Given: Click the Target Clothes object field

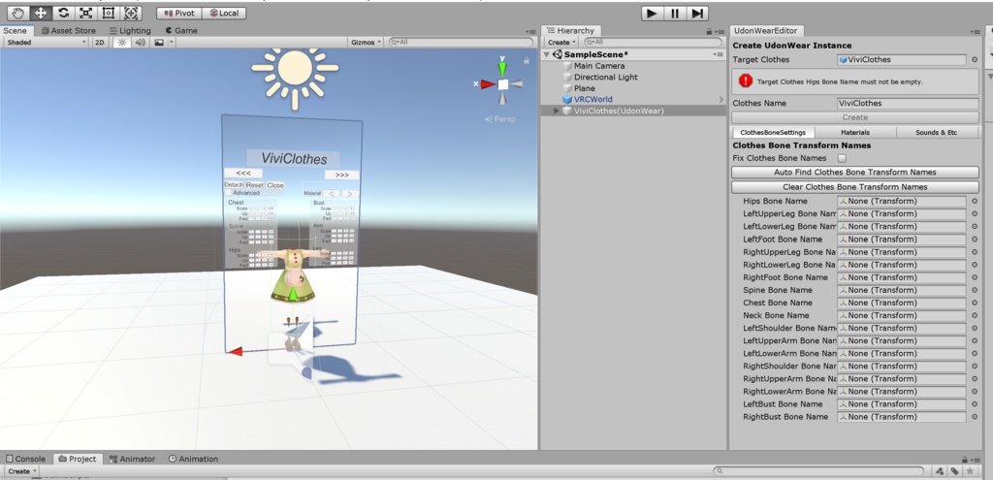Looking at the screenshot, I should 901,59.
